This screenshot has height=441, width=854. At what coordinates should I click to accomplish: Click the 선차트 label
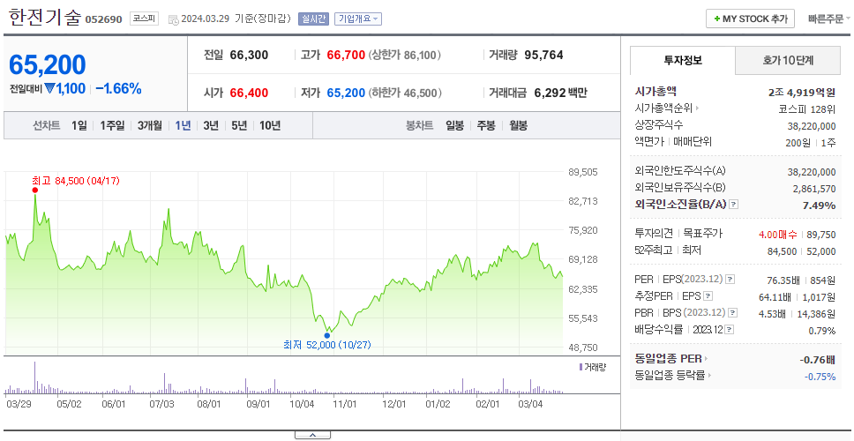[x=46, y=126]
